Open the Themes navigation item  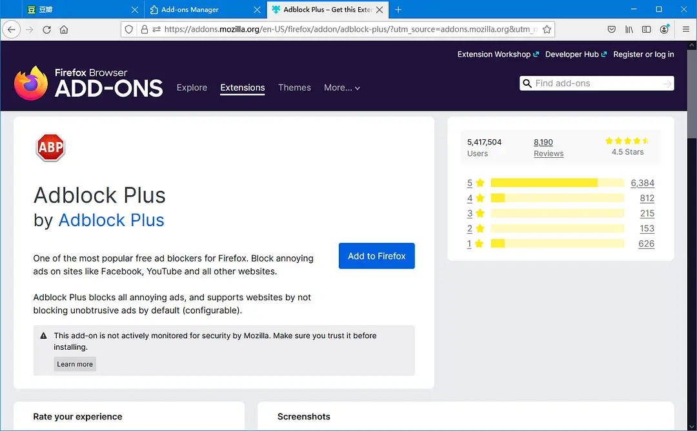[x=294, y=88]
